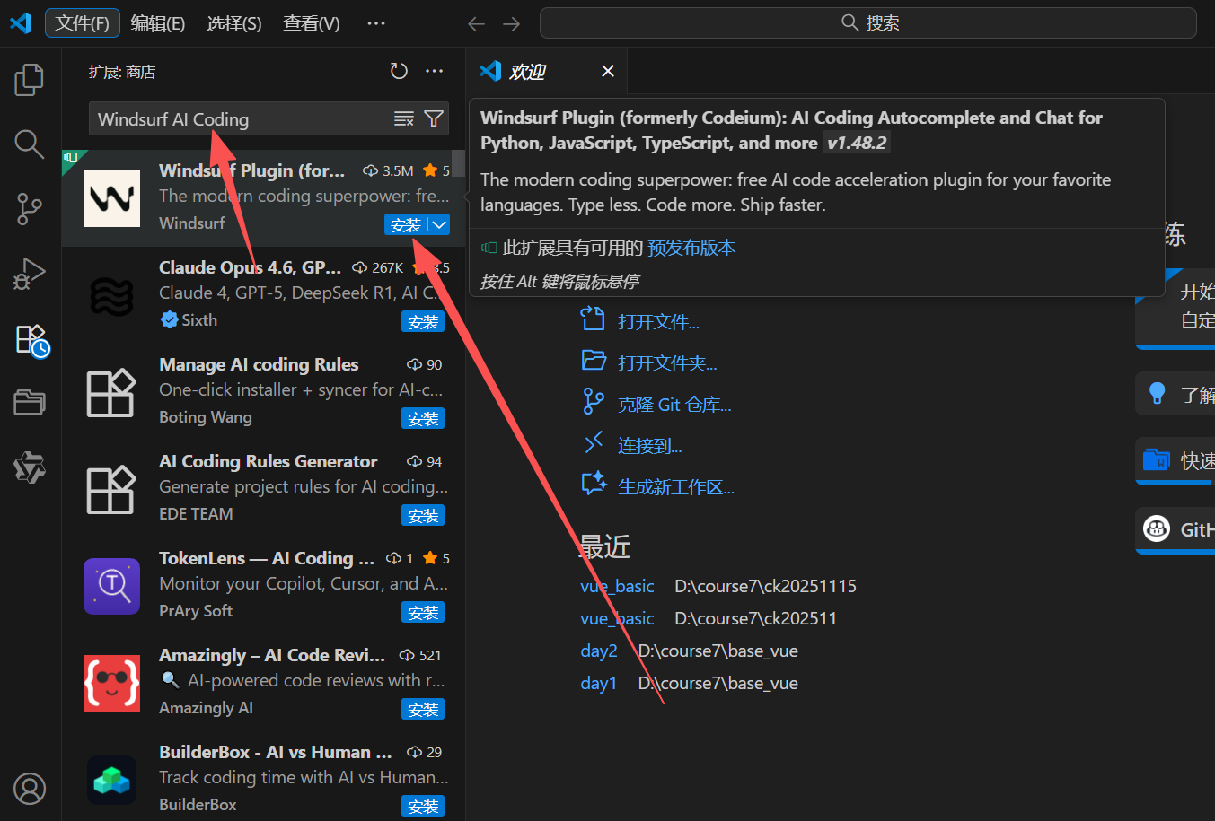Open recent vue_basic in ck20251115
This screenshot has height=821, width=1215.
pyautogui.click(x=617, y=586)
